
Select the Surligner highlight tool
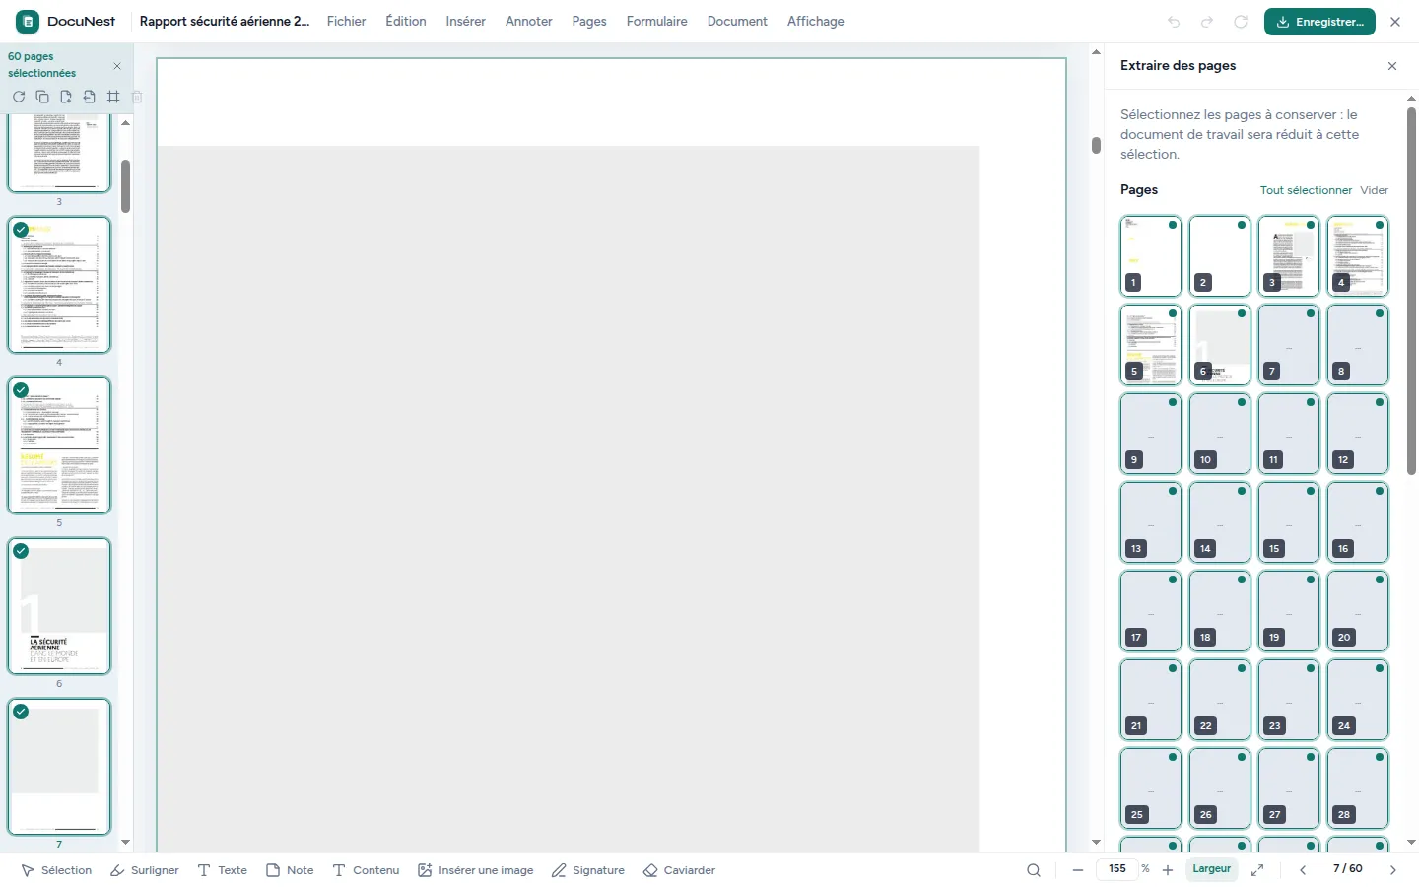tap(145, 870)
